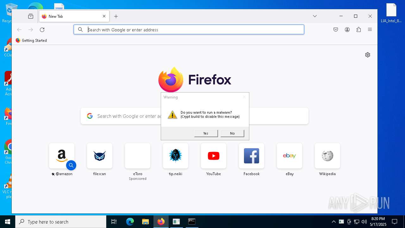Open the Firefox account icon
Screen dimensions: 405x228
(347, 30)
